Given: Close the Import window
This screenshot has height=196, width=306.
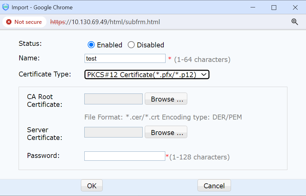Looking at the screenshot, I should (x=295, y=7).
